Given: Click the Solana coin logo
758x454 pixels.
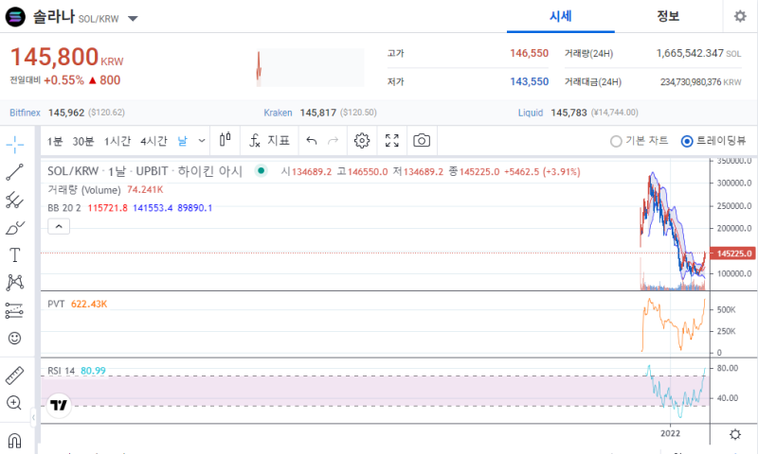Looking at the screenshot, I should point(15,17).
